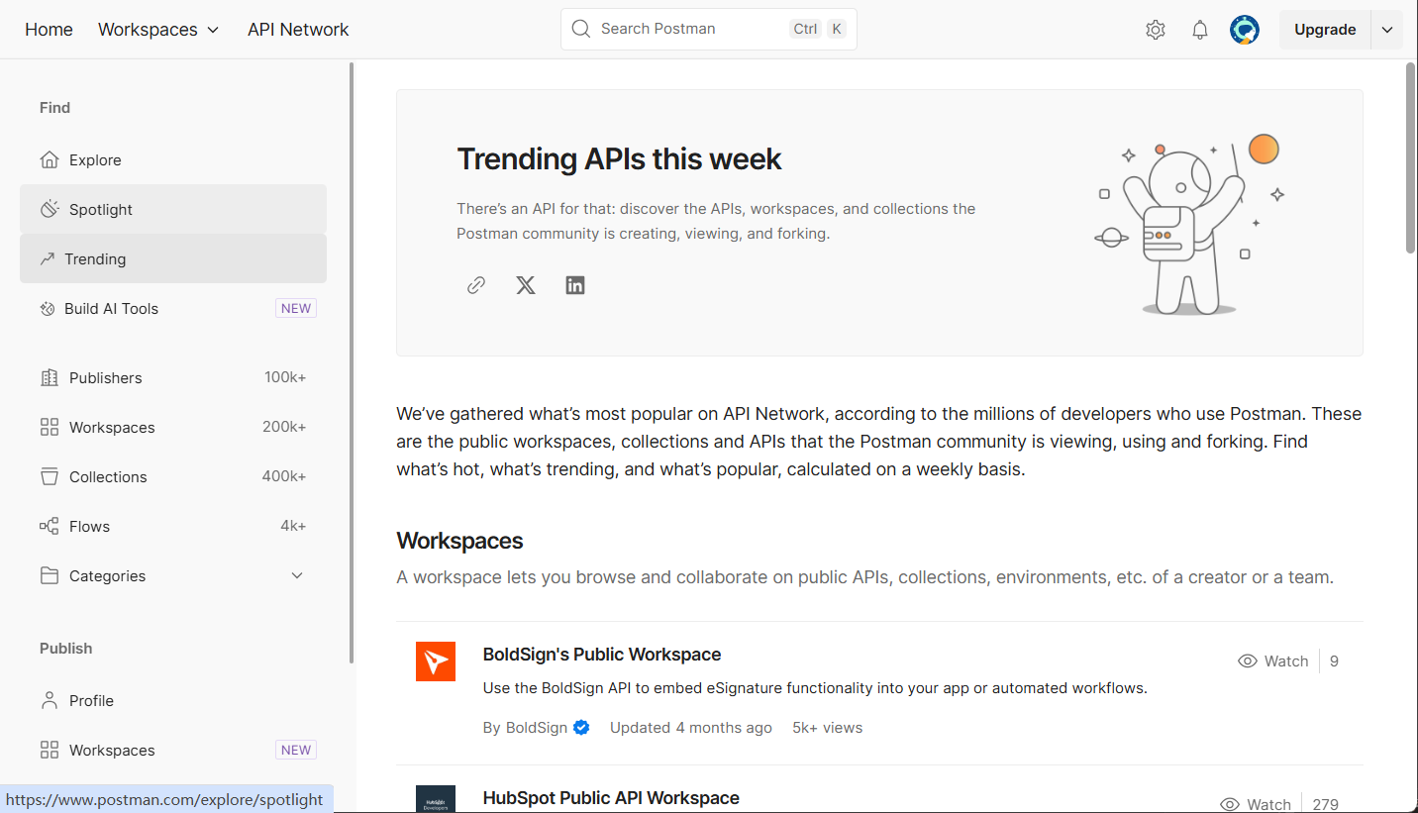Image resolution: width=1418 pixels, height=813 pixels.
Task: Click the Profile person icon
Action: coord(50,700)
